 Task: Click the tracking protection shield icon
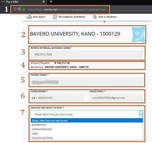pos(20,9)
